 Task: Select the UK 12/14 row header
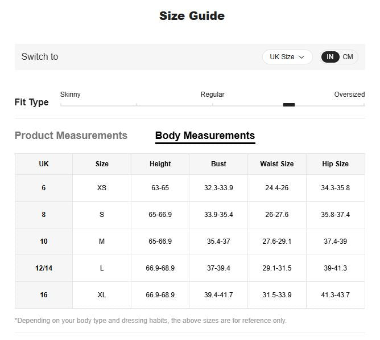point(44,268)
